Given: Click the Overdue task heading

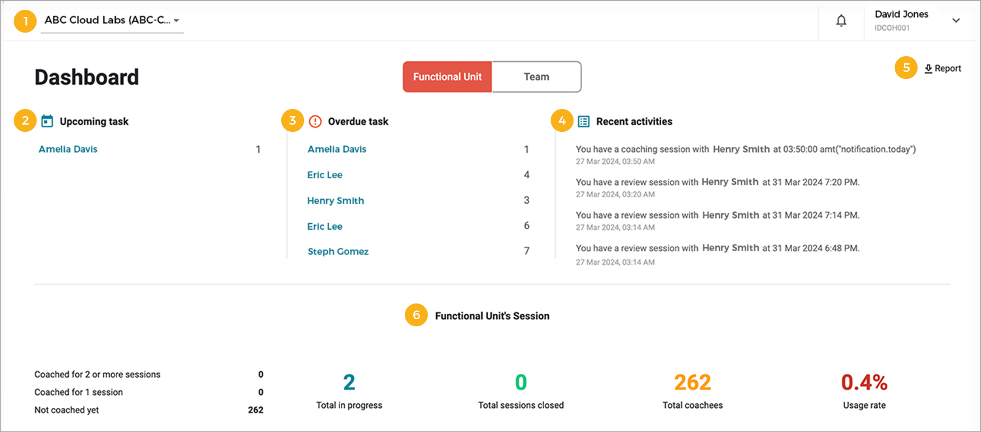Looking at the screenshot, I should point(358,121).
